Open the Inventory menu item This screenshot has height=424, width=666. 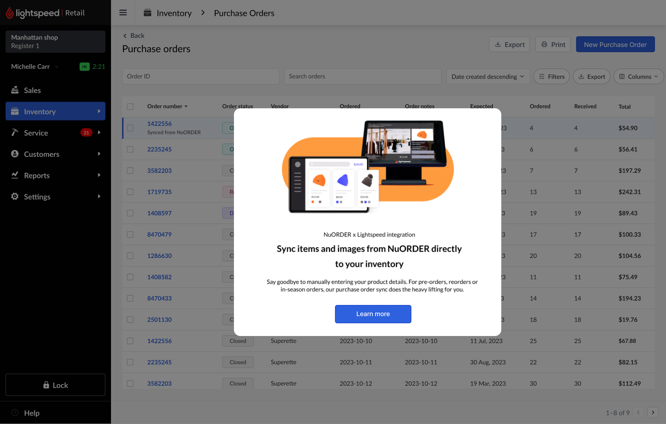coord(55,111)
